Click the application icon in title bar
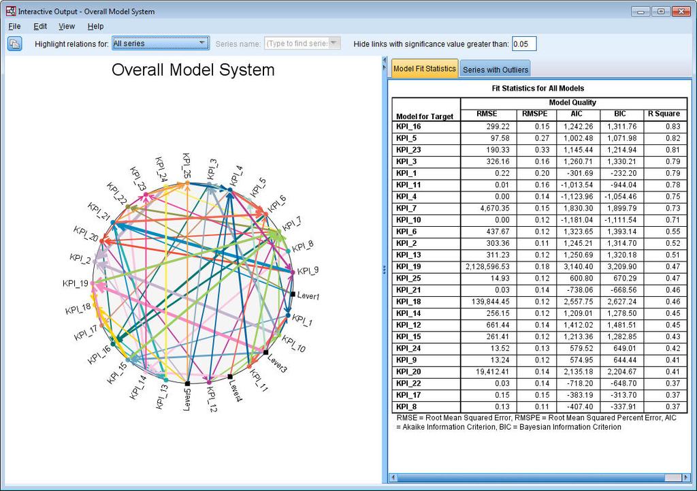This screenshot has height=491, width=697. (11, 11)
